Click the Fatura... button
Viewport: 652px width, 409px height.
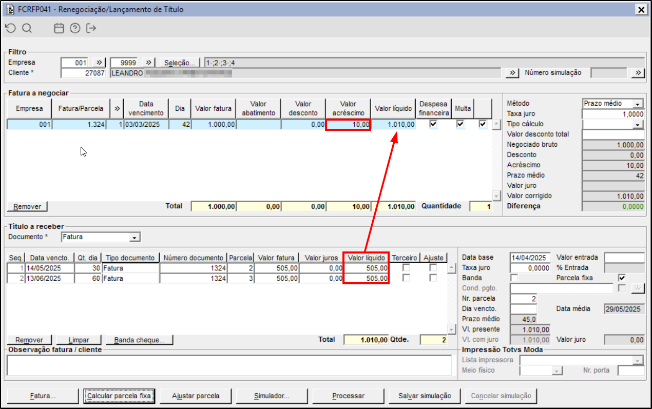click(x=42, y=396)
